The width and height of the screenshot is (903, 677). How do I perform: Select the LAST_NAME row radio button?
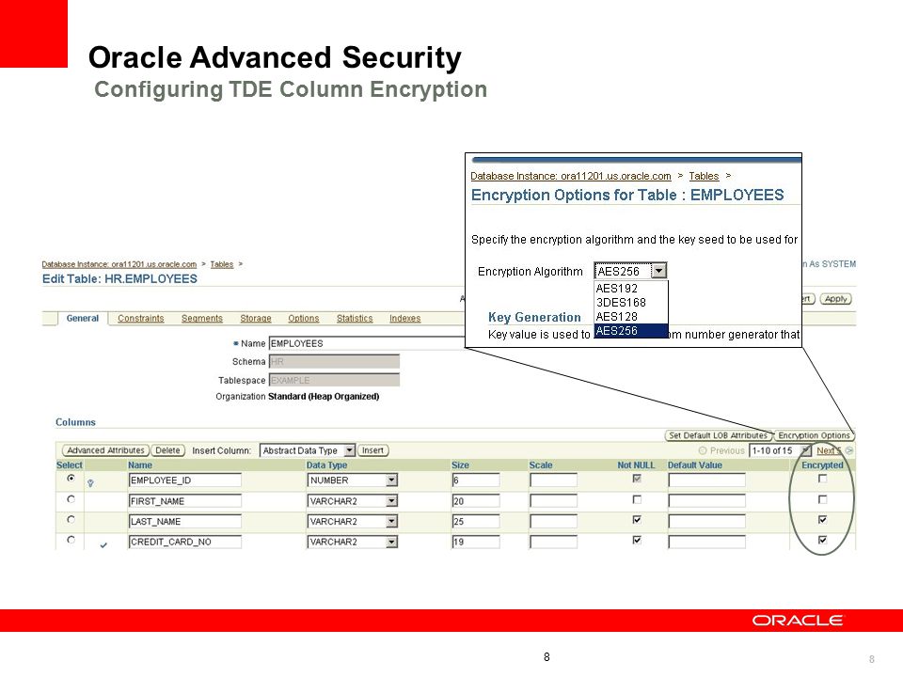(x=71, y=519)
